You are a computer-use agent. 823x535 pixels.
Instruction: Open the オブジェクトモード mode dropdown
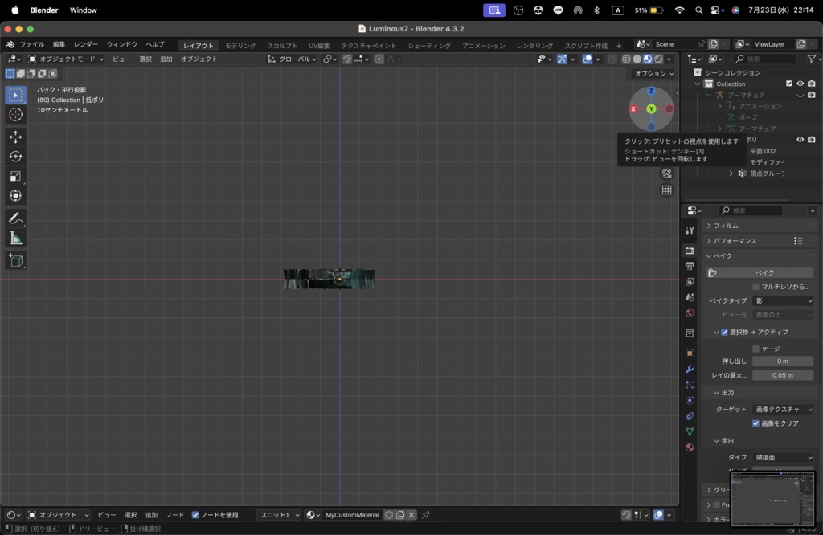pos(66,59)
